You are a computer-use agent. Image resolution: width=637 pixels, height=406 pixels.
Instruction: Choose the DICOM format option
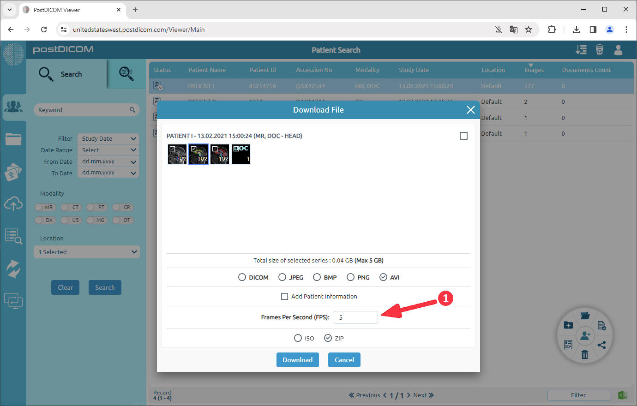[x=242, y=277]
